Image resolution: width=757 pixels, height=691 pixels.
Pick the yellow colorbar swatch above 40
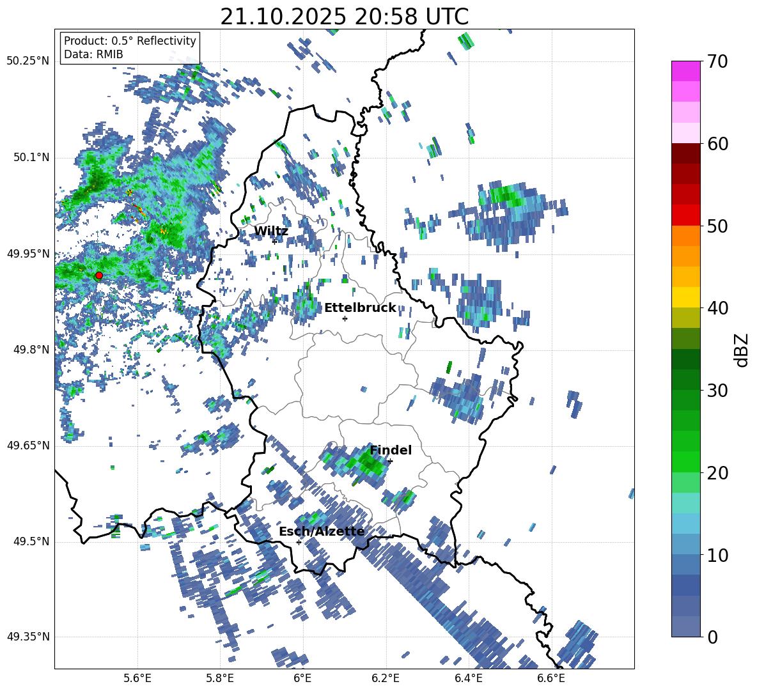tap(686, 297)
